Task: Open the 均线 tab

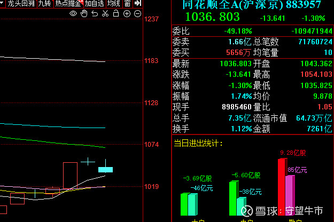Action: click(x=113, y=3)
